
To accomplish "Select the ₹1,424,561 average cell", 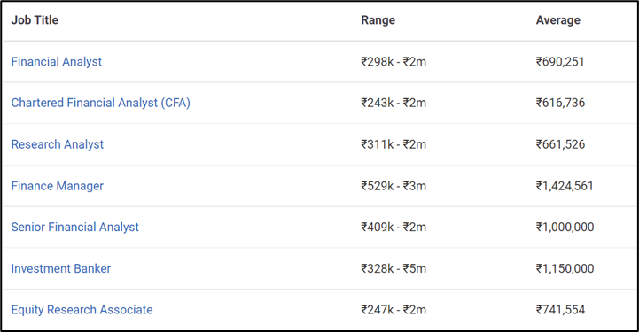I will (565, 186).
